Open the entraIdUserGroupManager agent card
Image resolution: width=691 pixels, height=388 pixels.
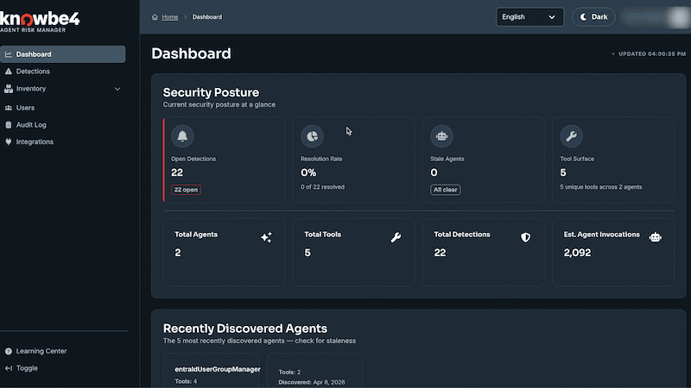[x=212, y=371]
